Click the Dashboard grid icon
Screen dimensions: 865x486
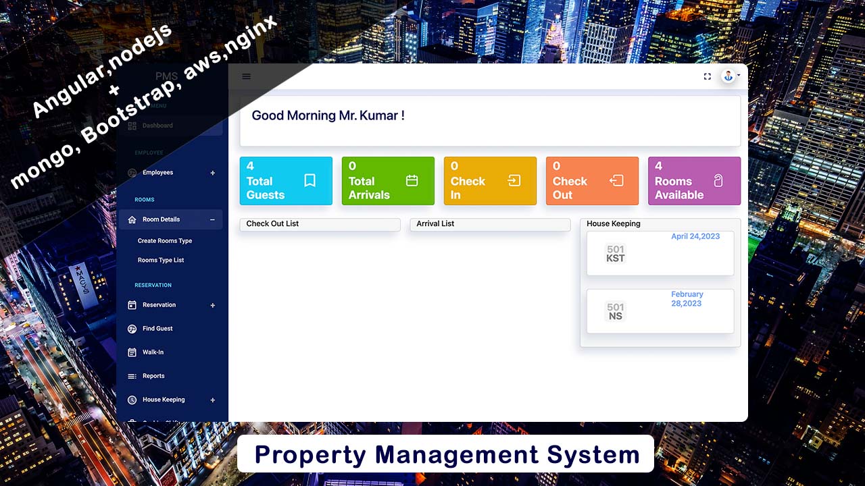[132, 126]
